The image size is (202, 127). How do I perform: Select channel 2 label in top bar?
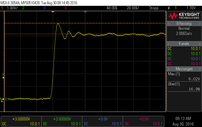point(23,8)
